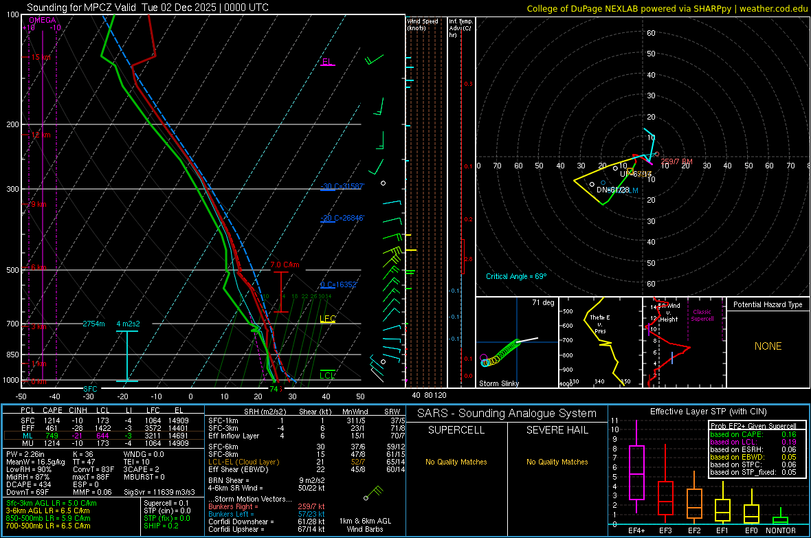Screen dimensions: 811x538
Task: Click the red EF3 box plot
Action: coord(665,498)
